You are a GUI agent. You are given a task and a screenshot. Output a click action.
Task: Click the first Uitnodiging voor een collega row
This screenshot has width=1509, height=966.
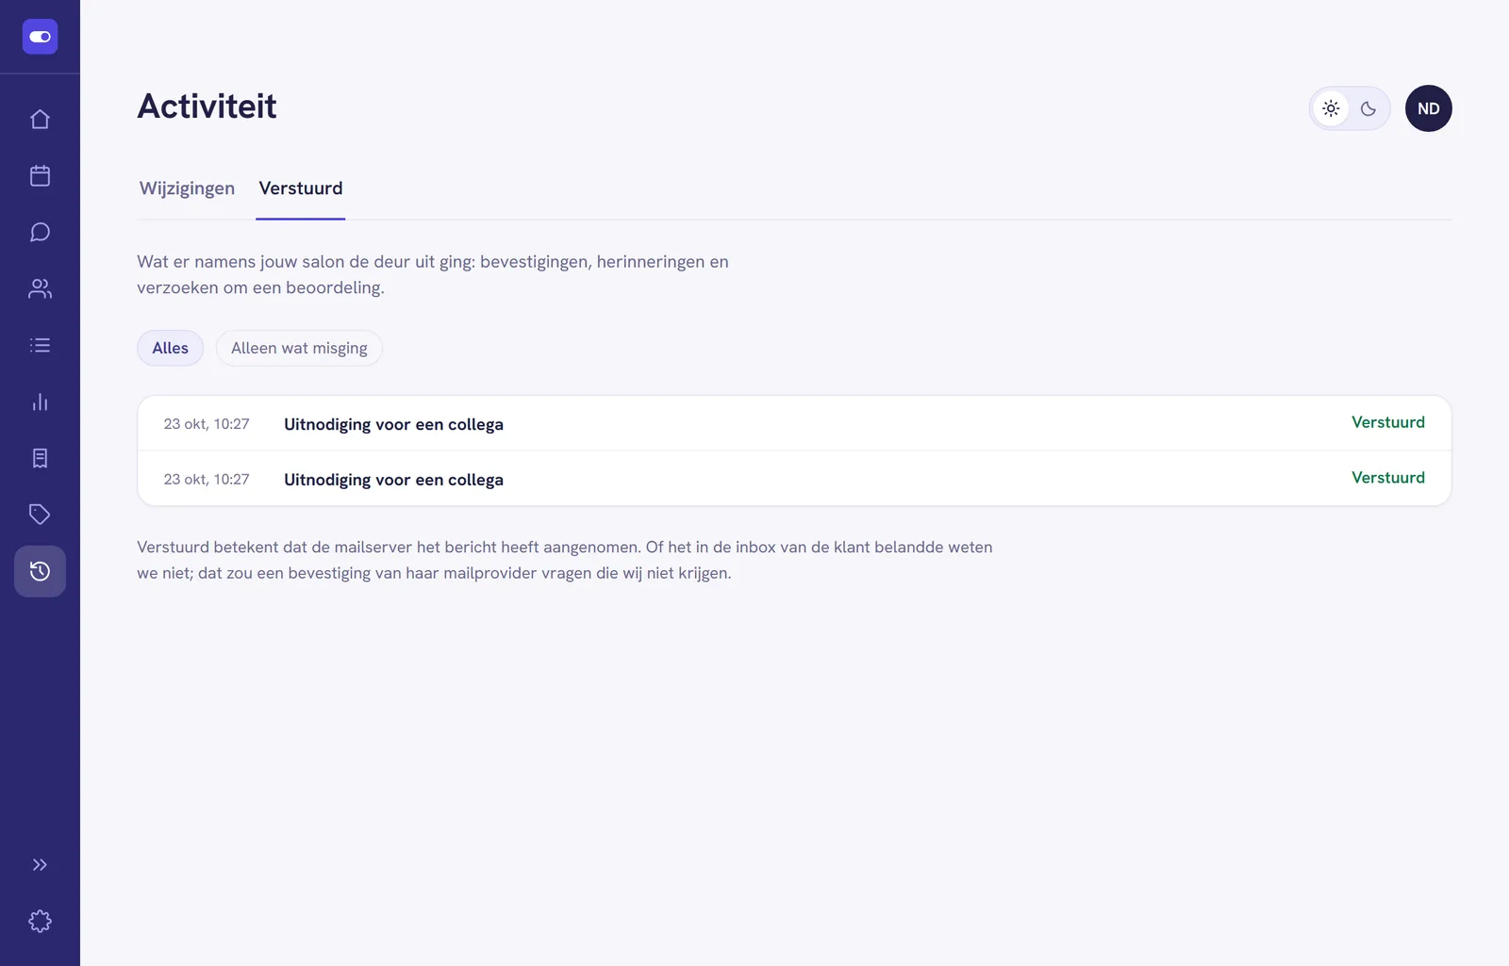point(794,424)
